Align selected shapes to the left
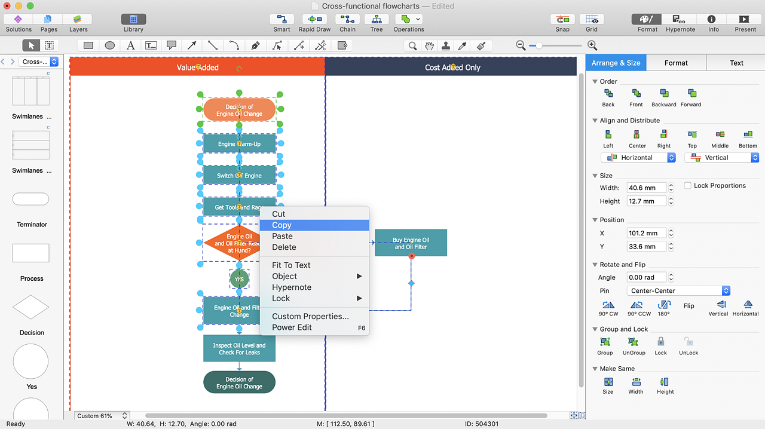The height and width of the screenshot is (429, 765). coord(608,134)
